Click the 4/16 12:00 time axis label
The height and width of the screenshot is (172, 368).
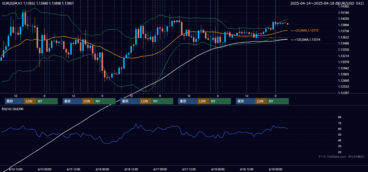click(x=131, y=169)
